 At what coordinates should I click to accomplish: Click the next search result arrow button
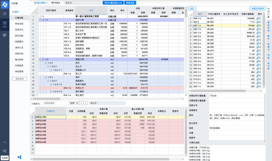85,103
